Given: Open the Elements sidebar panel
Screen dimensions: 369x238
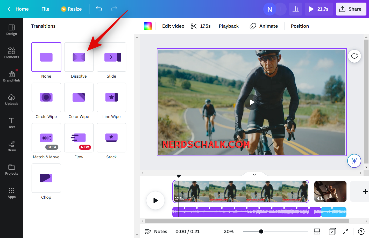Looking at the screenshot, I should pyautogui.click(x=12, y=53).
